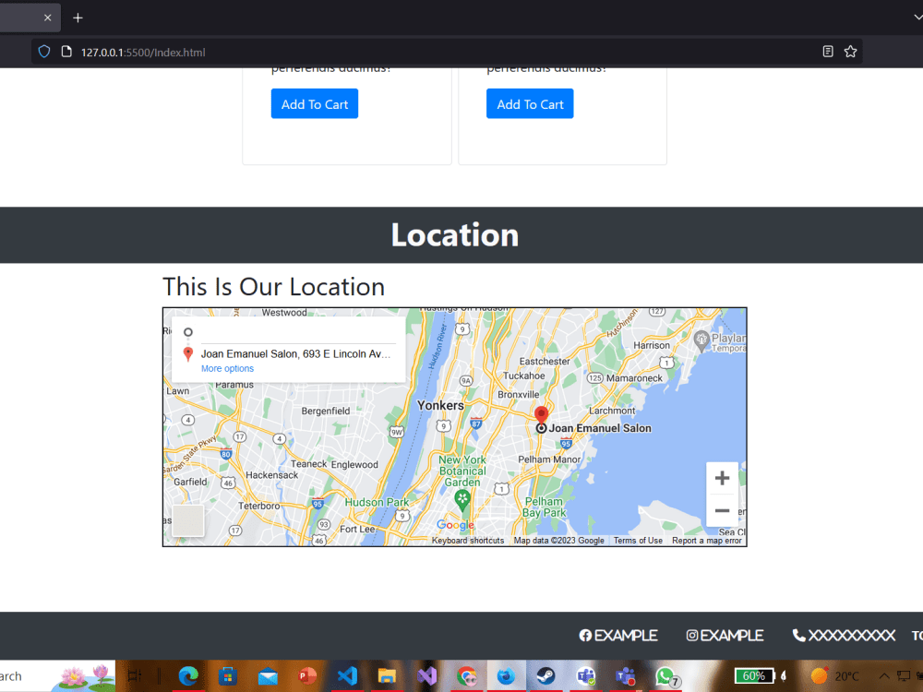This screenshot has height=692, width=923.
Task: Open VS Code from the taskbar
Action: (346, 676)
